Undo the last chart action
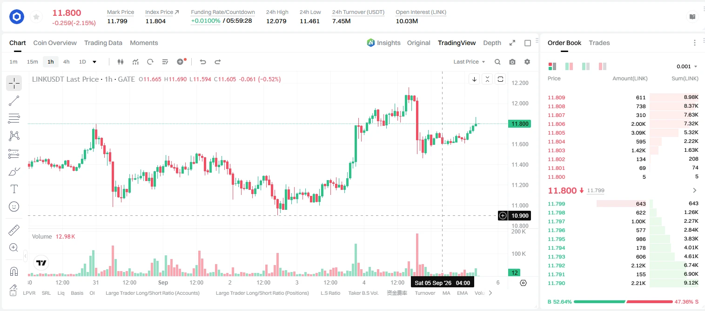Image resolution: width=705 pixels, height=311 pixels. pos(202,62)
